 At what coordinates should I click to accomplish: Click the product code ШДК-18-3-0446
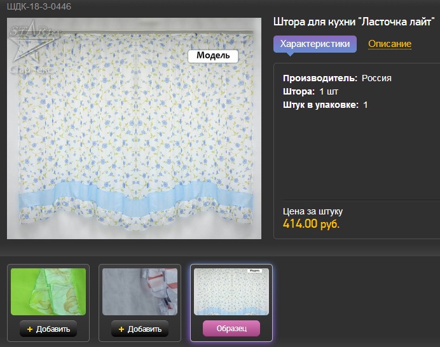[39, 6]
